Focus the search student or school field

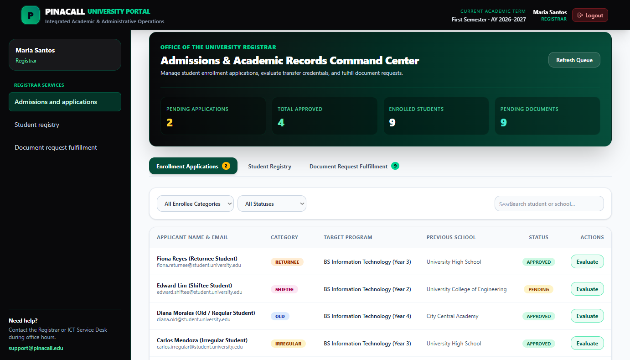(549, 203)
